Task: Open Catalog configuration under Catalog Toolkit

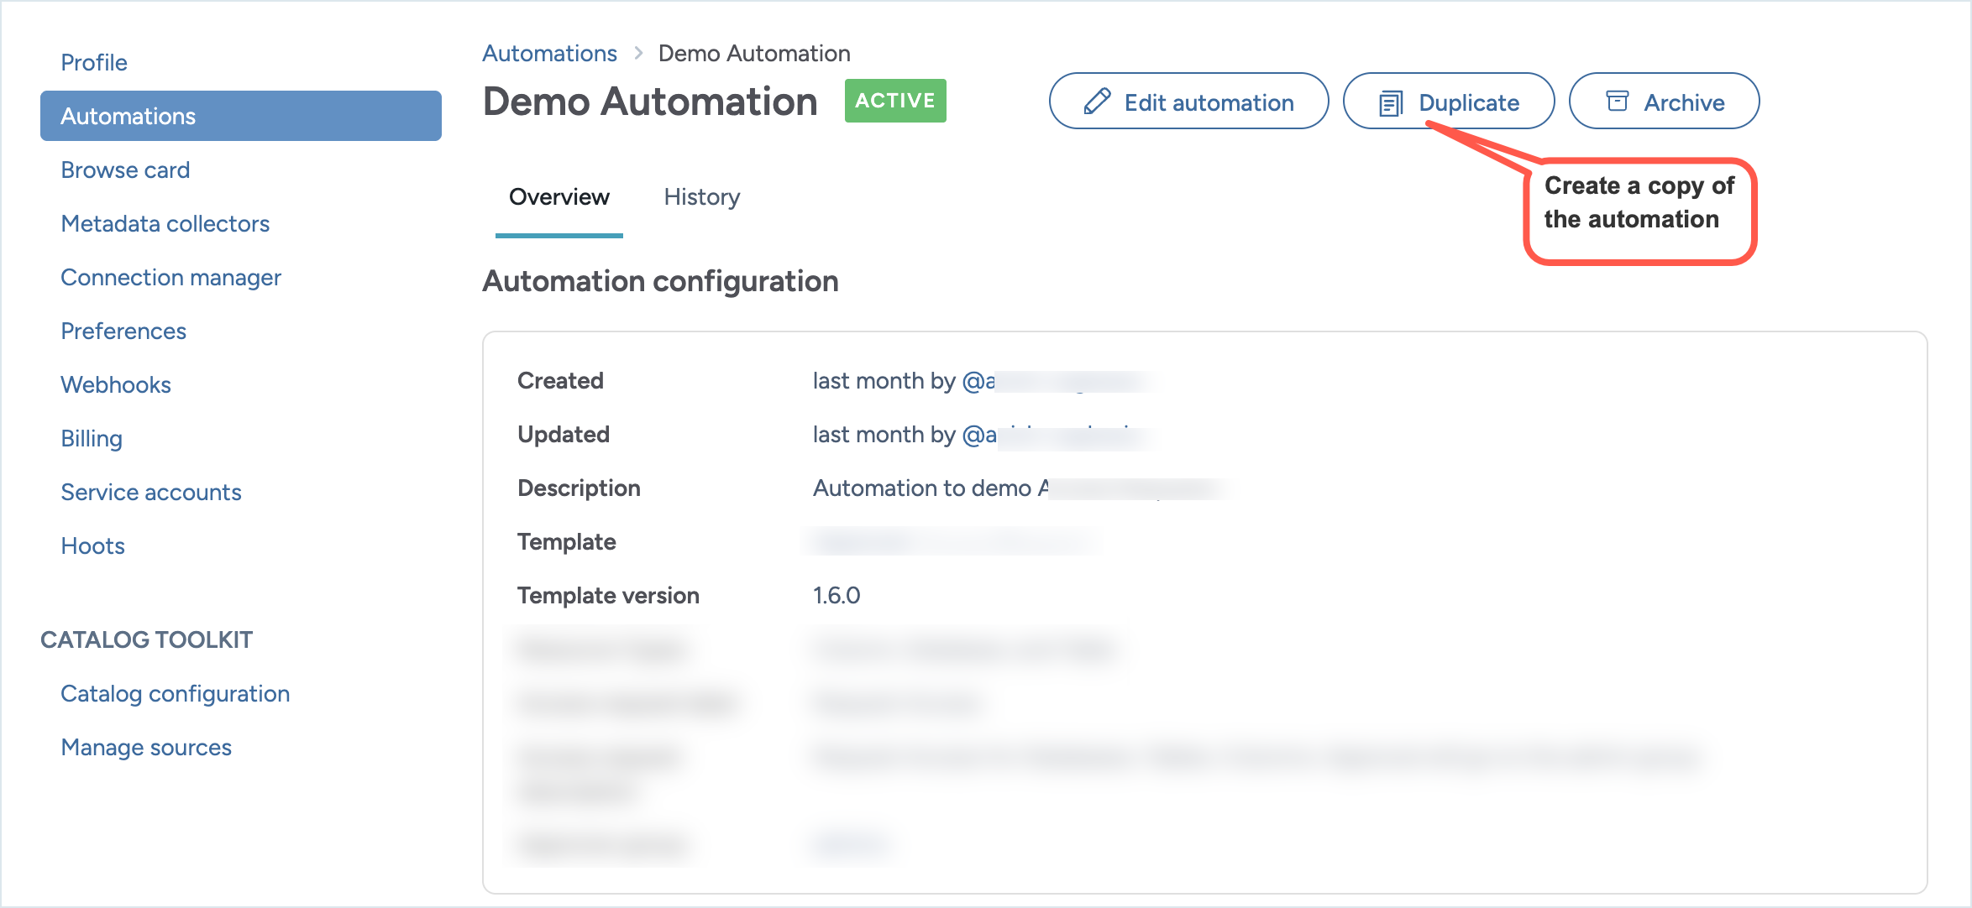Action: (x=175, y=693)
